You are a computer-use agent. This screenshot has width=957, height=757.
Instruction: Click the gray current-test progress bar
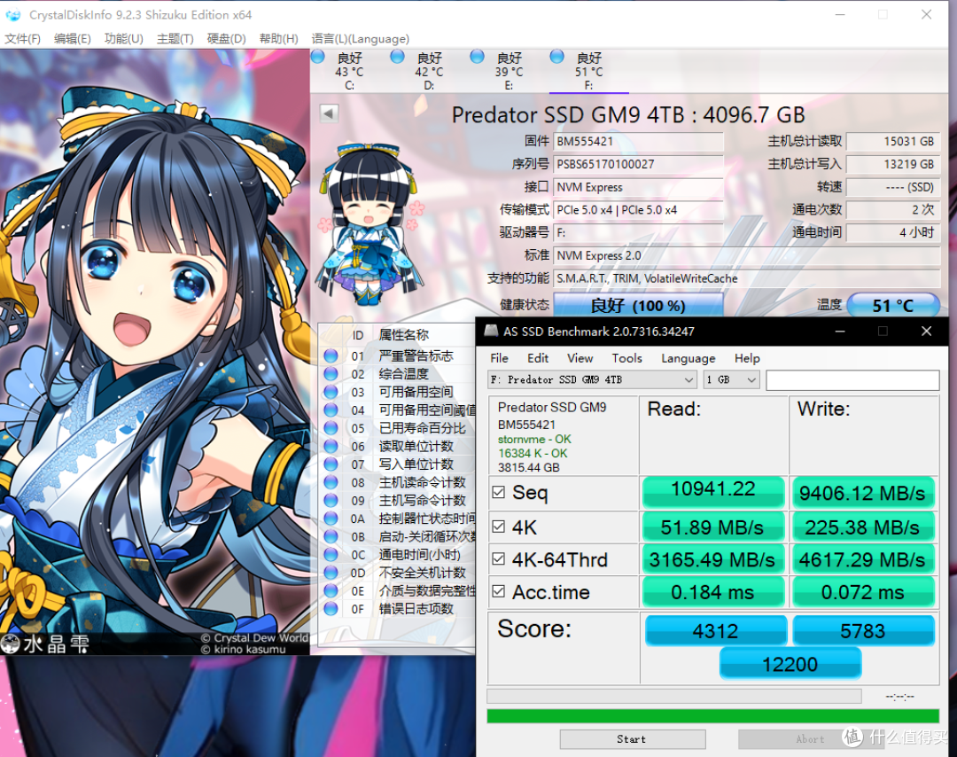point(674,696)
